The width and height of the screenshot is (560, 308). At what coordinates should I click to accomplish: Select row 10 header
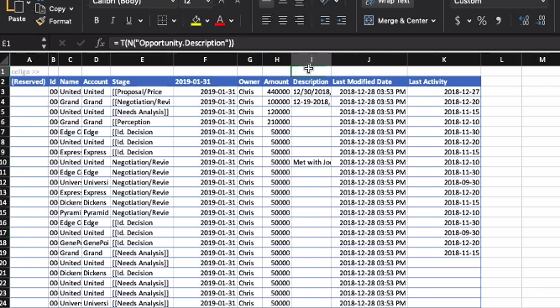4,162
